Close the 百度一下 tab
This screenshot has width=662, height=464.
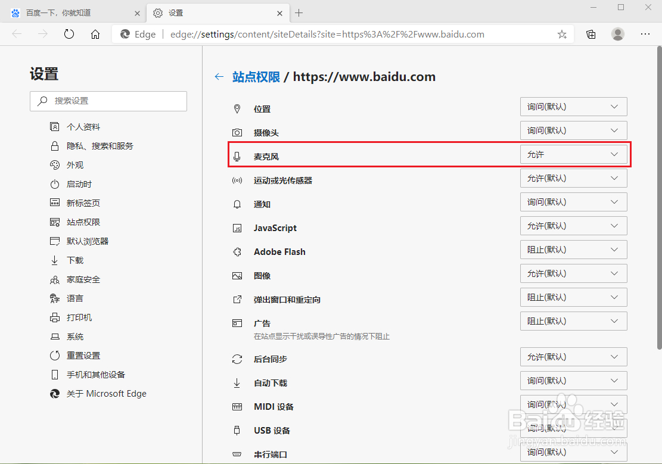[137, 14]
